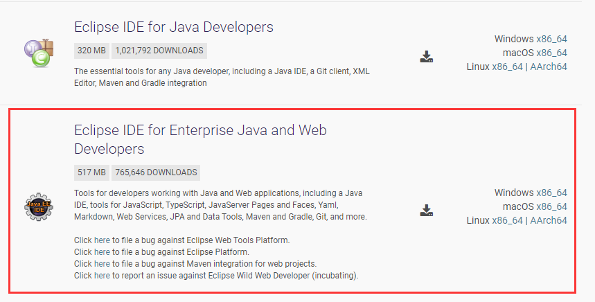Download Windows x86_64 for Enterprise Java package
The image size is (595, 302).
(x=551, y=193)
